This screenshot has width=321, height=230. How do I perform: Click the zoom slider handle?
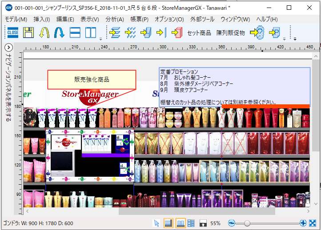tap(247, 223)
